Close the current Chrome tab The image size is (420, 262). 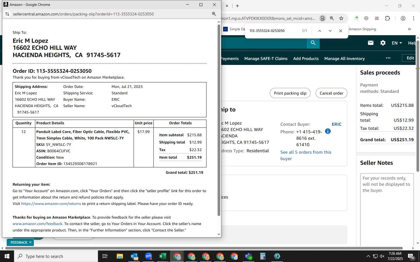click(x=227, y=6)
